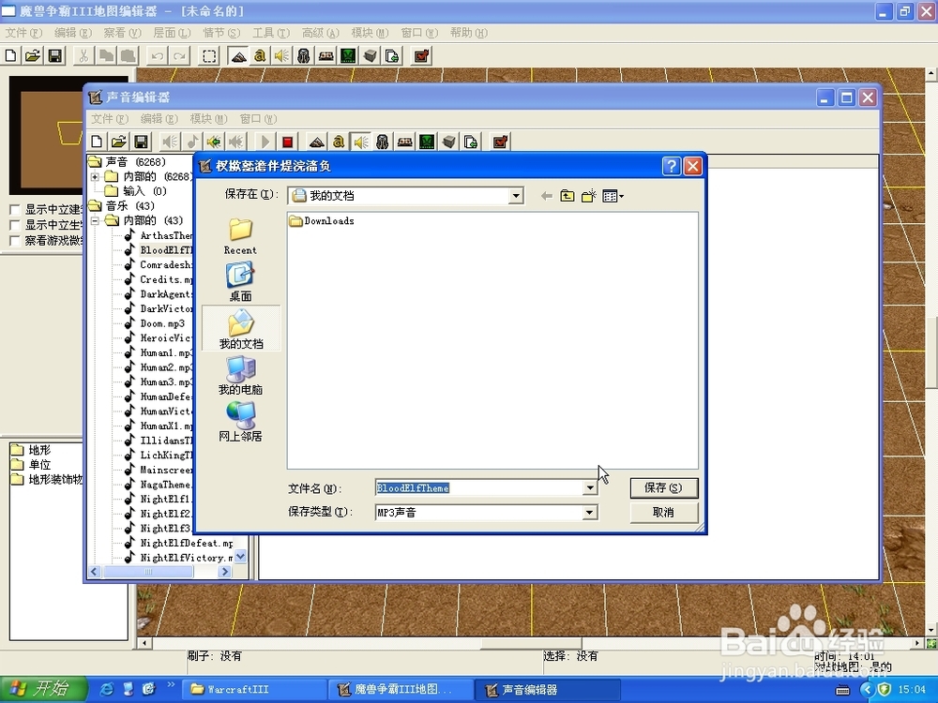Toggle second 显示中立生 checkbox in left panel

click(15, 225)
